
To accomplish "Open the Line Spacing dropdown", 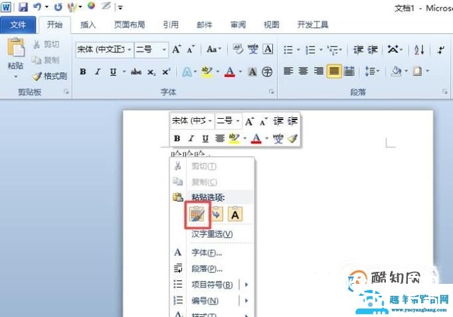I will point(372,71).
